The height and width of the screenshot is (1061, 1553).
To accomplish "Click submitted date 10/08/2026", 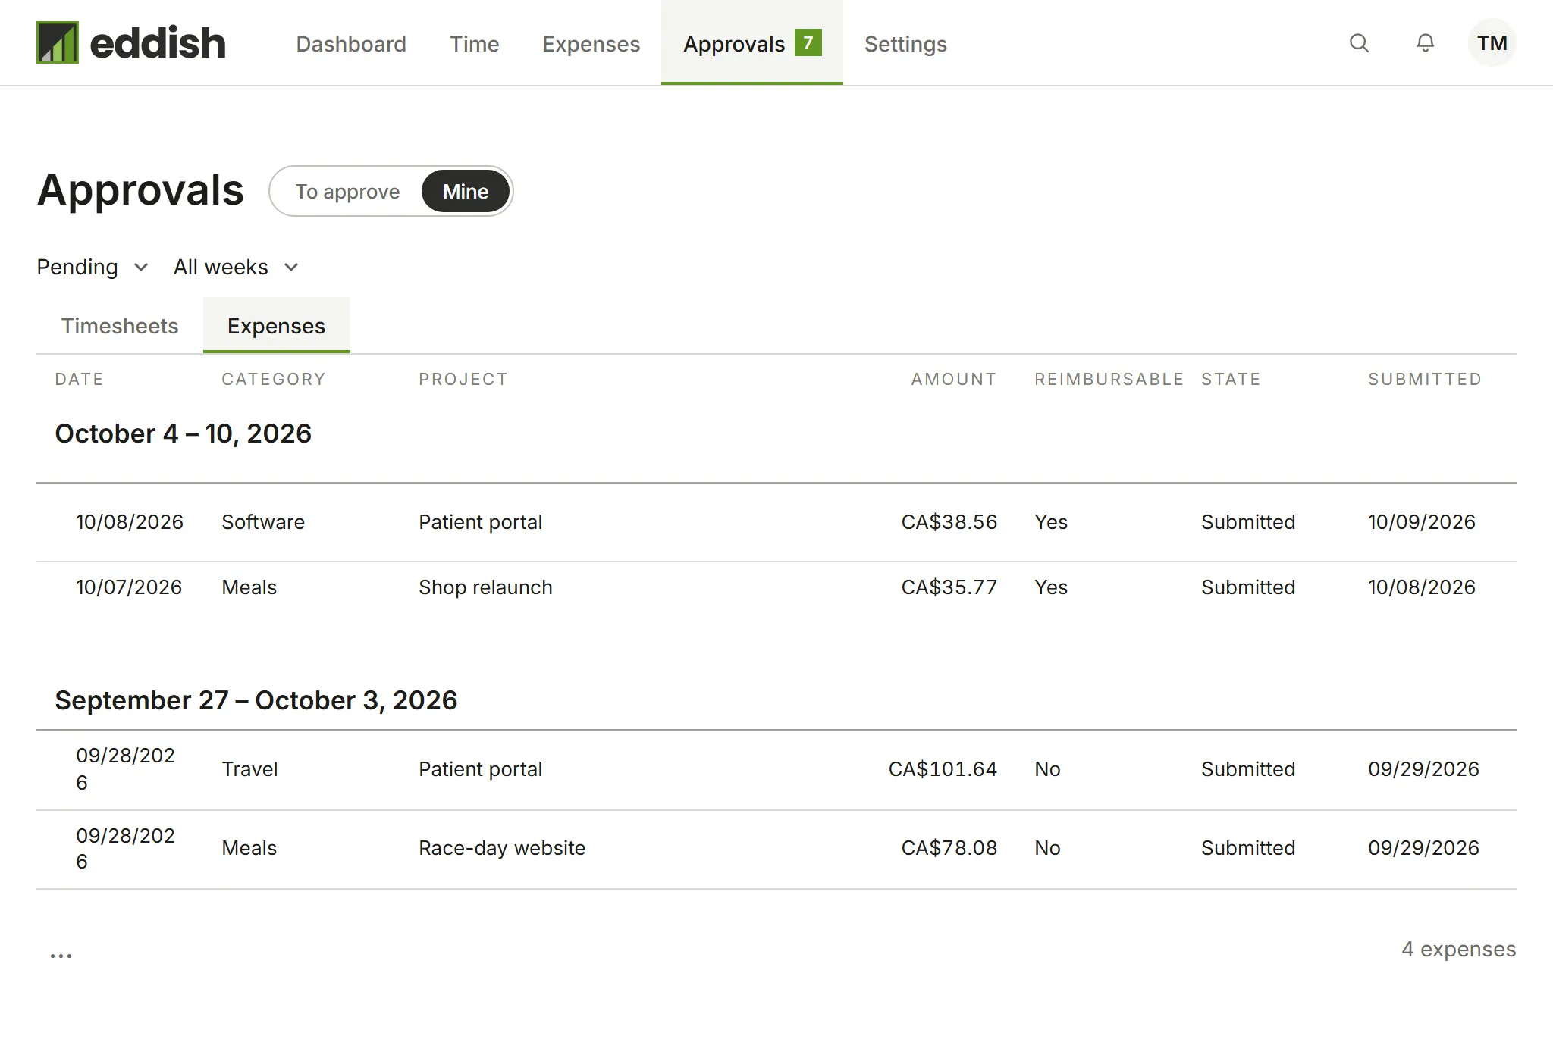I will pos(1421,587).
